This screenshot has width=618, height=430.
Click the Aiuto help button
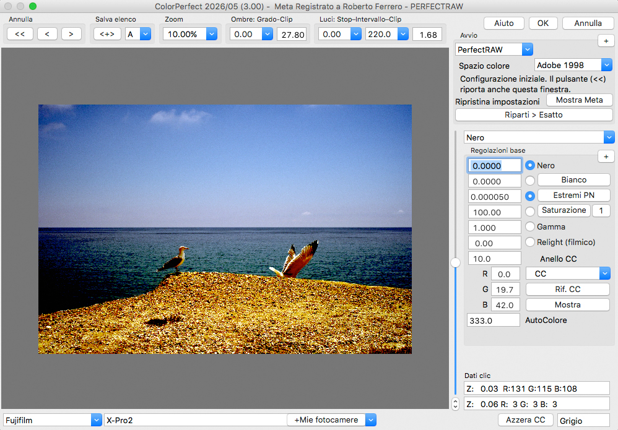pyautogui.click(x=503, y=24)
